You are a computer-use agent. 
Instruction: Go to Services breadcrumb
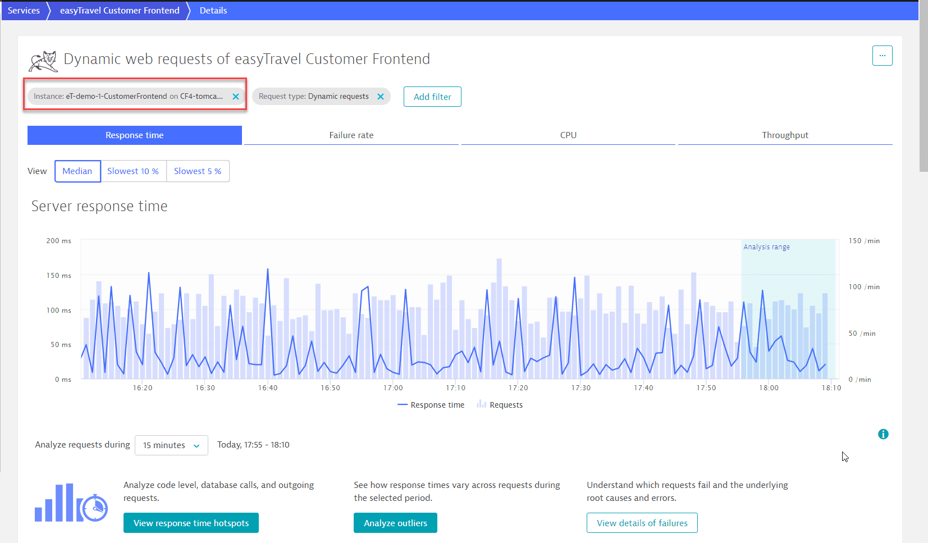tap(24, 11)
